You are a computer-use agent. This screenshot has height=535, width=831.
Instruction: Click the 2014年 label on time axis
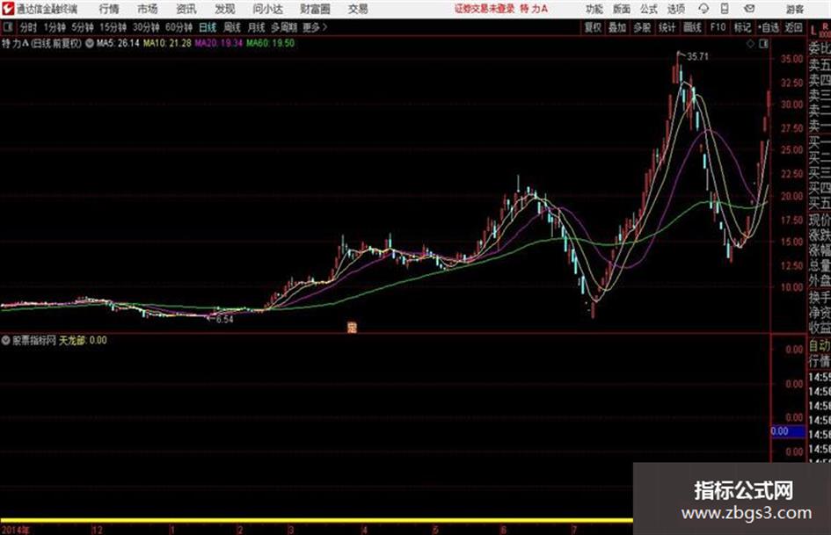click(16, 530)
